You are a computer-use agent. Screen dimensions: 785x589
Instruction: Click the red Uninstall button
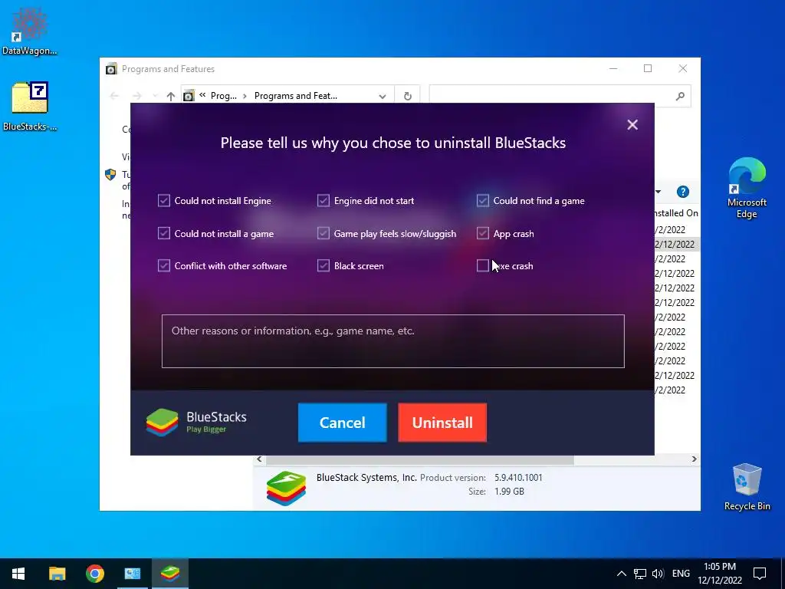[442, 423]
